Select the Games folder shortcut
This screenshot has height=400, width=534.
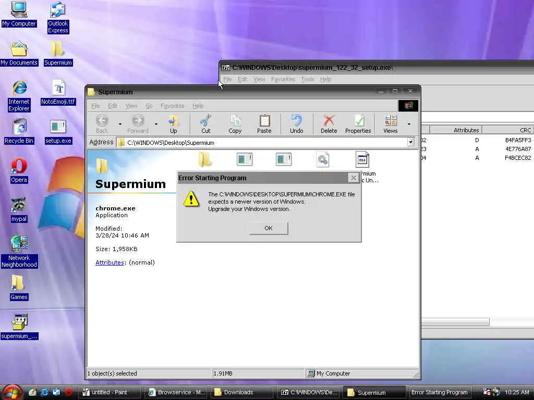[19, 288]
